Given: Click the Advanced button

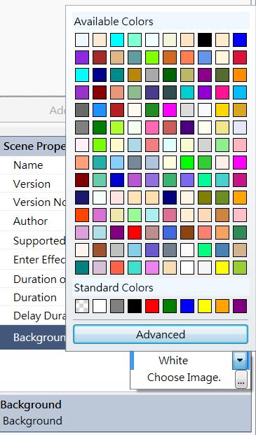Looking at the screenshot, I should (161, 334).
